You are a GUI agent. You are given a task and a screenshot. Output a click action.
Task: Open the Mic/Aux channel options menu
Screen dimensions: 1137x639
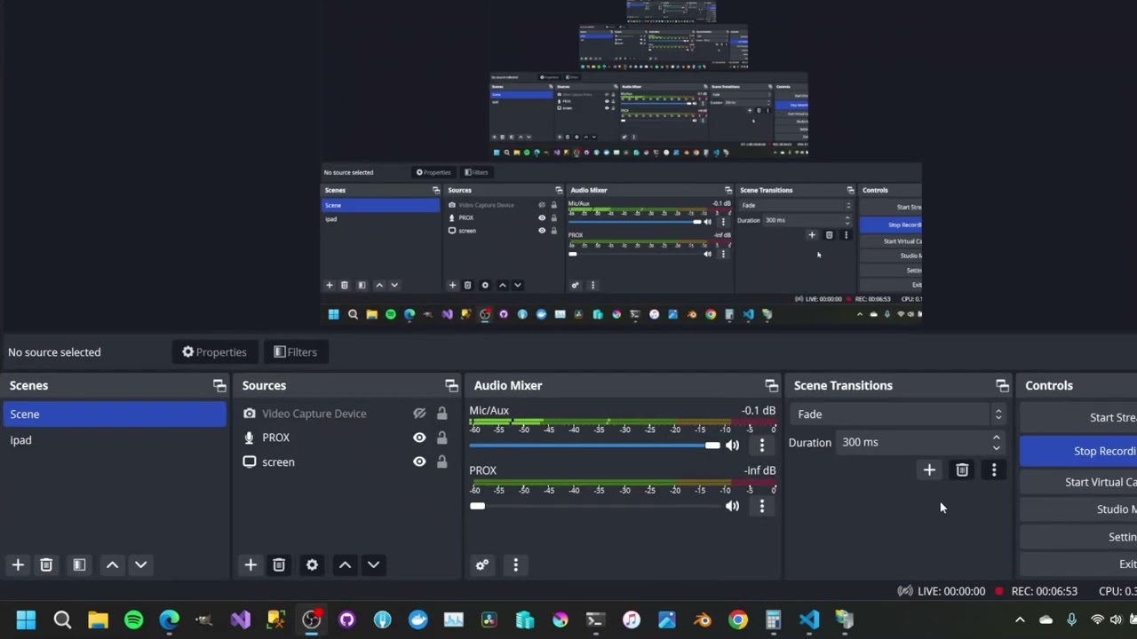[x=761, y=446]
